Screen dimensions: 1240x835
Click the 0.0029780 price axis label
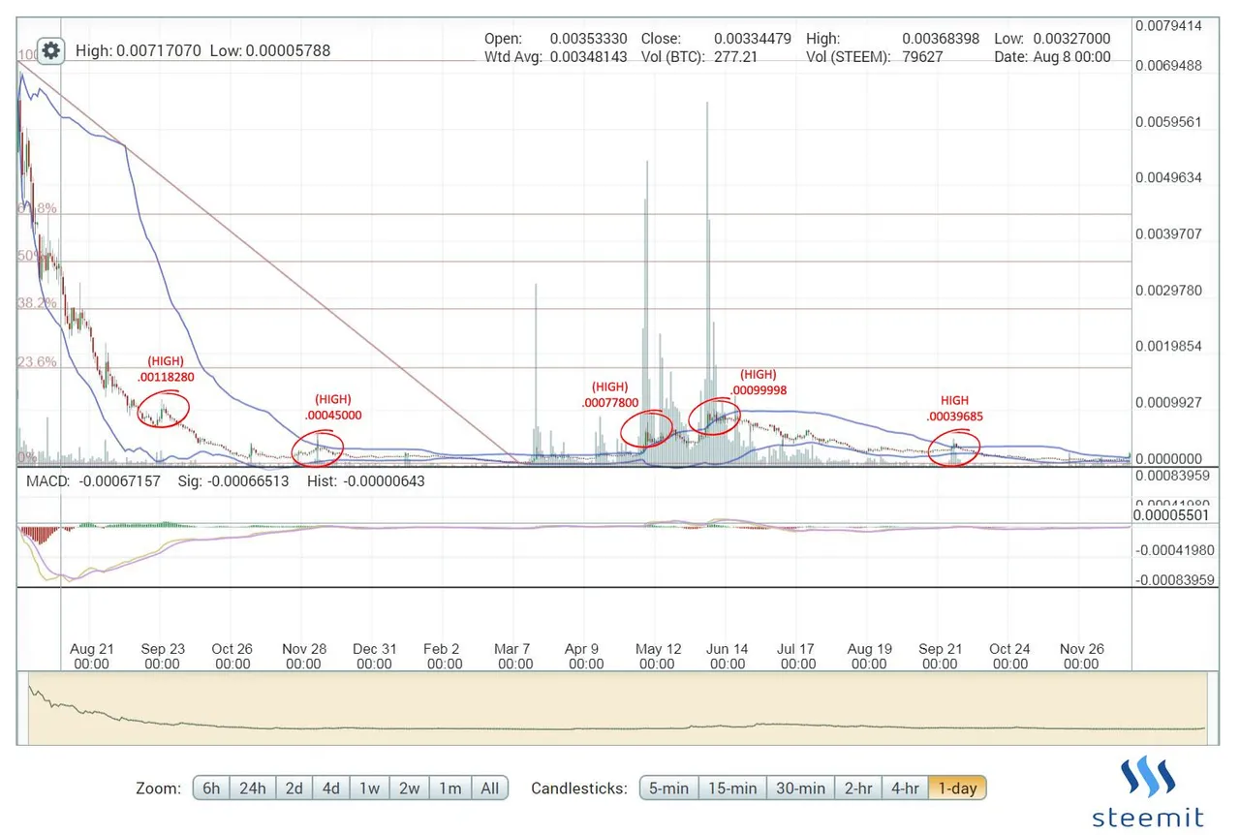coord(1168,291)
